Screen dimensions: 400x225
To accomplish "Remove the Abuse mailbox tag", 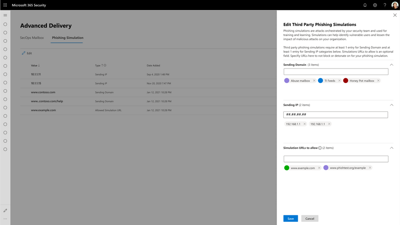I will click(x=314, y=81).
